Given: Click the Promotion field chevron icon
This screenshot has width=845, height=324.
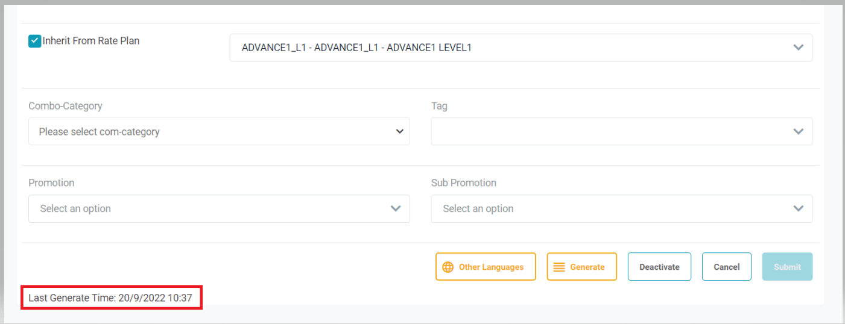Looking at the screenshot, I should [396, 208].
